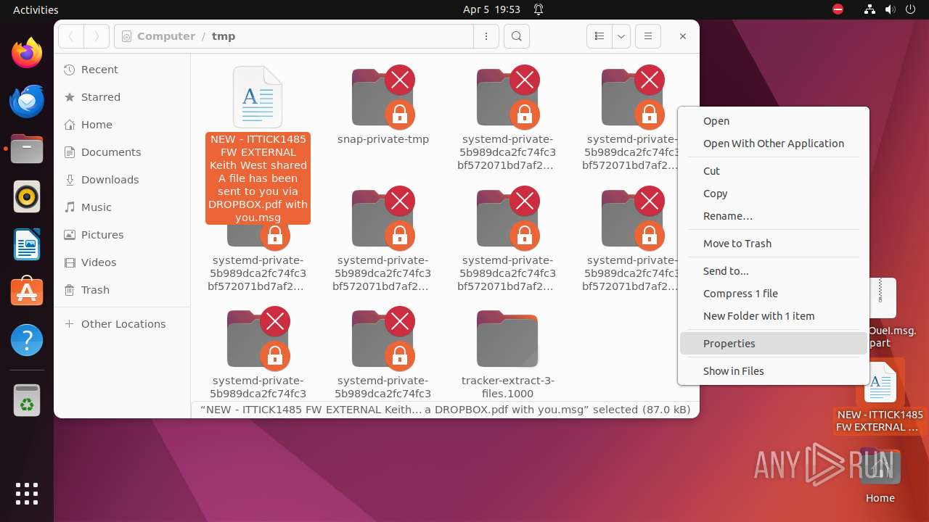Viewport: 929px width, 522px height.
Task: Switch to list view
Action: [x=599, y=36]
